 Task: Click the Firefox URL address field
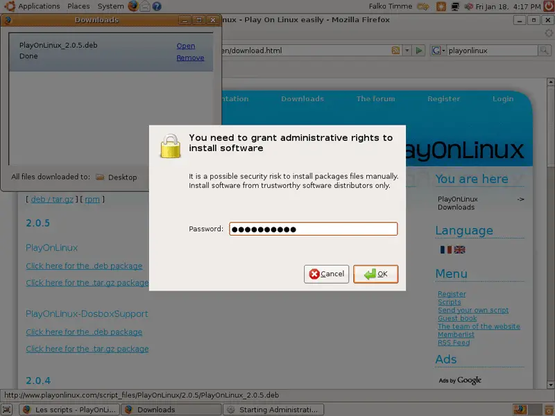[x=305, y=50]
